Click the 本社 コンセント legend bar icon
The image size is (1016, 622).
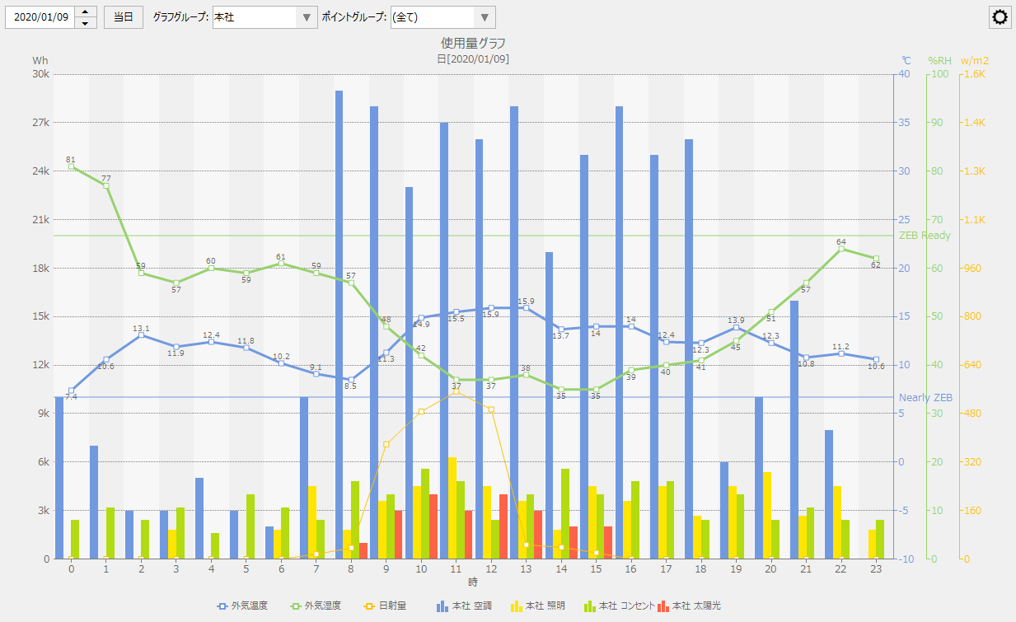[588, 606]
